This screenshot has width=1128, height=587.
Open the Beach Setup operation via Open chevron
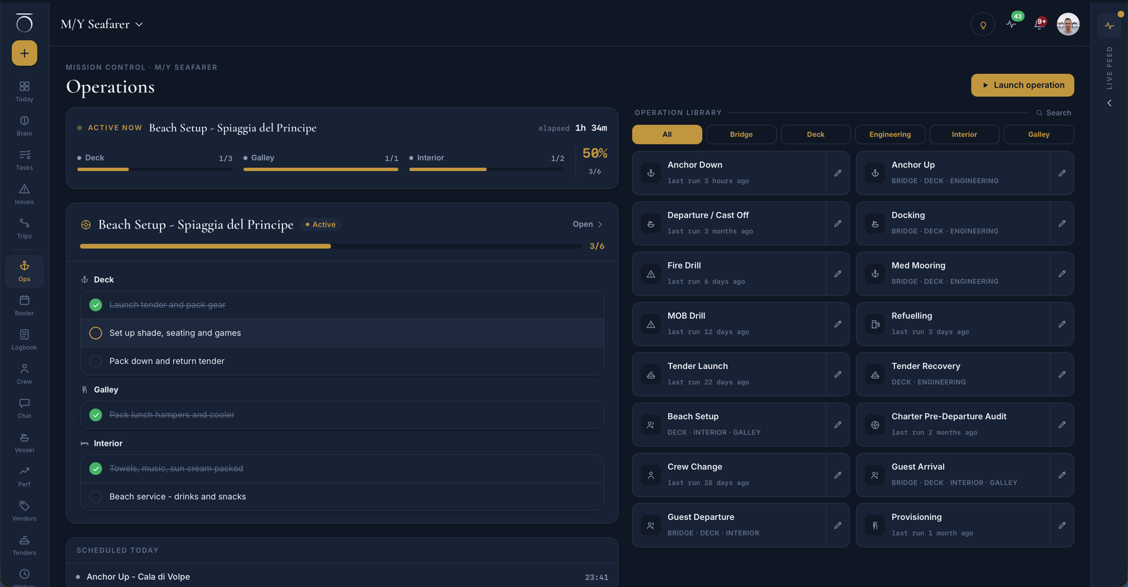587,224
